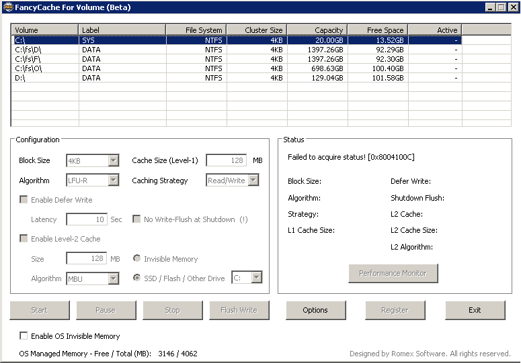
Task: Click the 129.04GB capacity cell
Action: tap(317, 78)
